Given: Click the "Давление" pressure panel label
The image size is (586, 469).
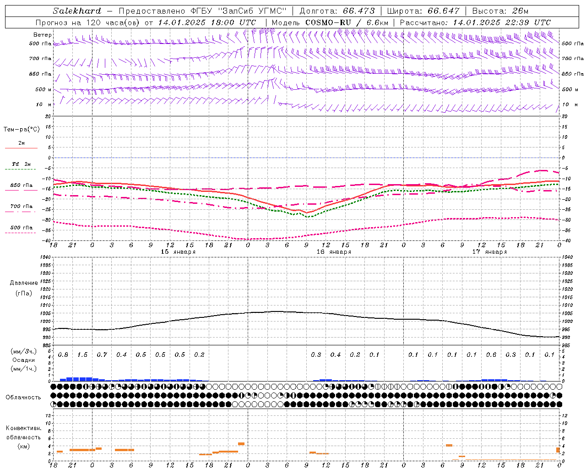Looking at the screenshot, I should pyautogui.click(x=24, y=283).
